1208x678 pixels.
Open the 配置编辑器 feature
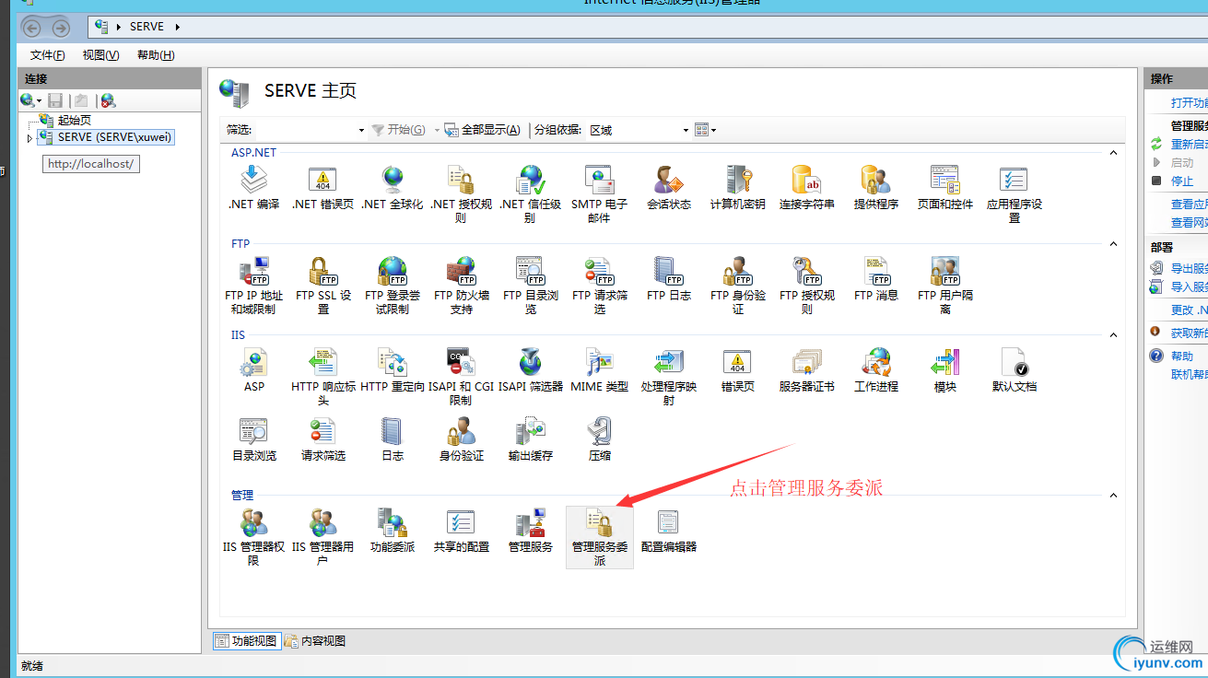(x=667, y=530)
